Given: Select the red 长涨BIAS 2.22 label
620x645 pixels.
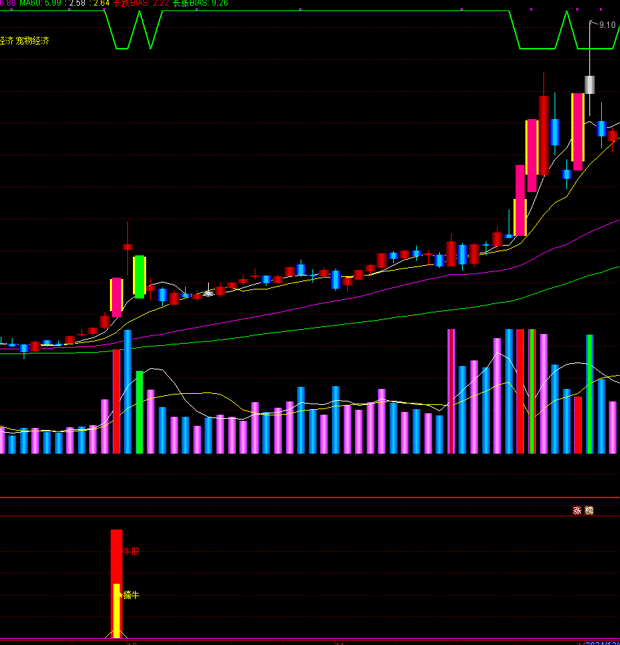Looking at the screenshot, I should pos(141,3).
